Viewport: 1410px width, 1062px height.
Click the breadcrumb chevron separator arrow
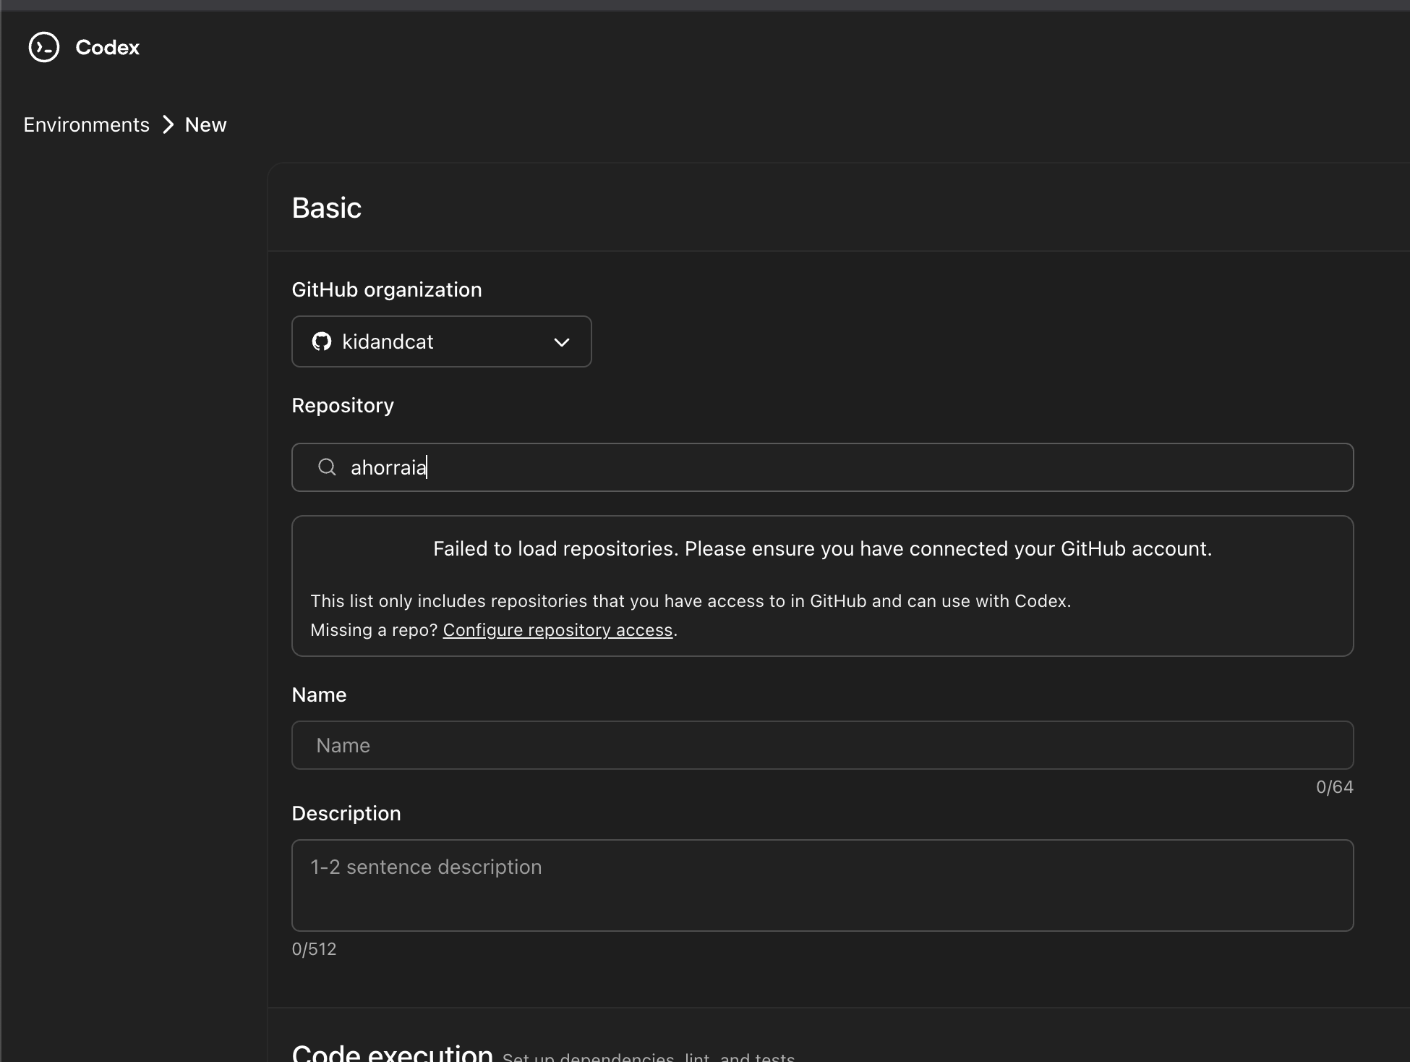click(x=168, y=124)
